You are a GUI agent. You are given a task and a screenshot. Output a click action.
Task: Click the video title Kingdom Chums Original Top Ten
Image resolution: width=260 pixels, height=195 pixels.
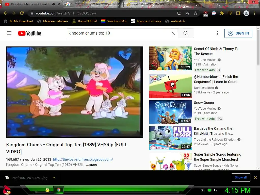(x=67, y=148)
